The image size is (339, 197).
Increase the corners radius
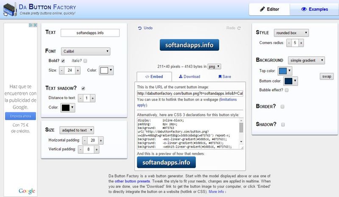[x=301, y=43]
